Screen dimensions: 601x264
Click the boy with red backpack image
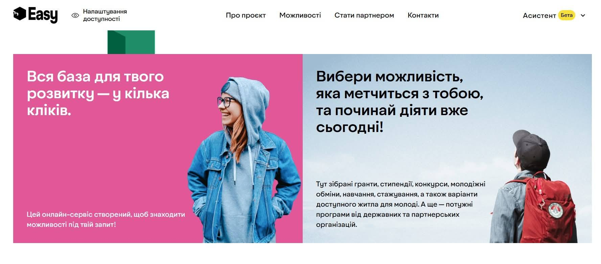tap(534, 186)
